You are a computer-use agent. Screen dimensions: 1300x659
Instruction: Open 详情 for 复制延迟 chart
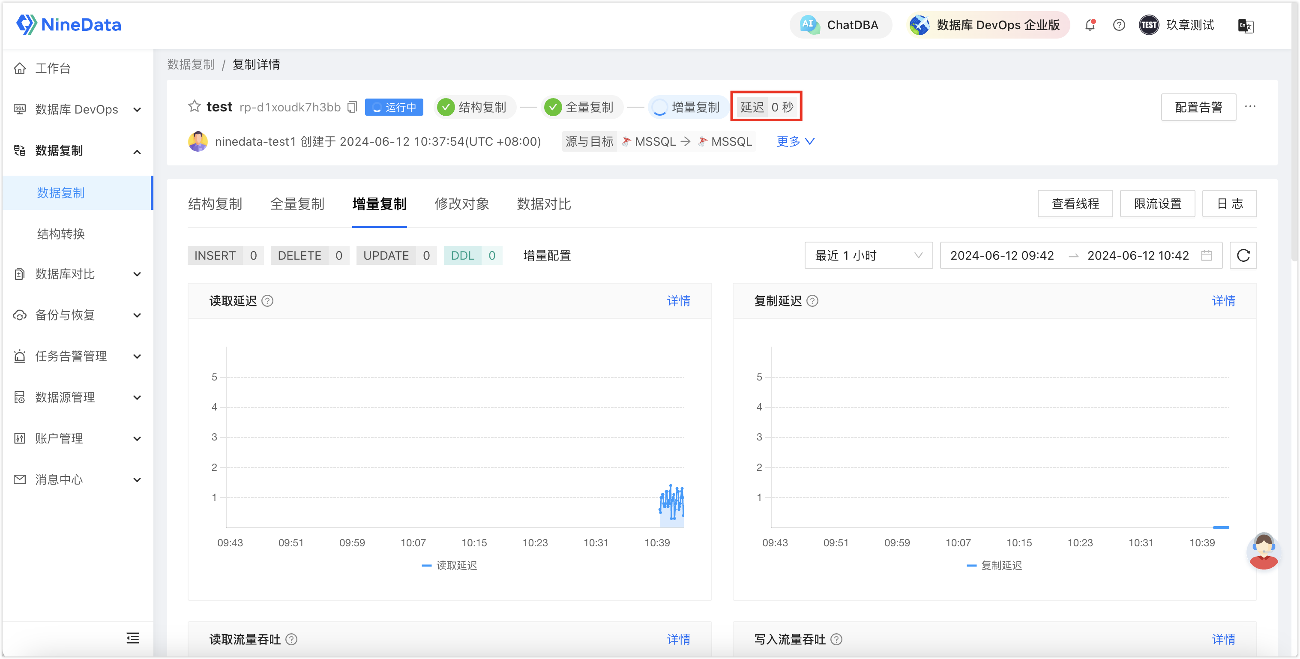tap(1223, 301)
